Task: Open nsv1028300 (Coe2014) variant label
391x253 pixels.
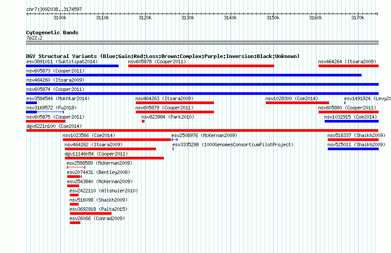Action: 292,98
